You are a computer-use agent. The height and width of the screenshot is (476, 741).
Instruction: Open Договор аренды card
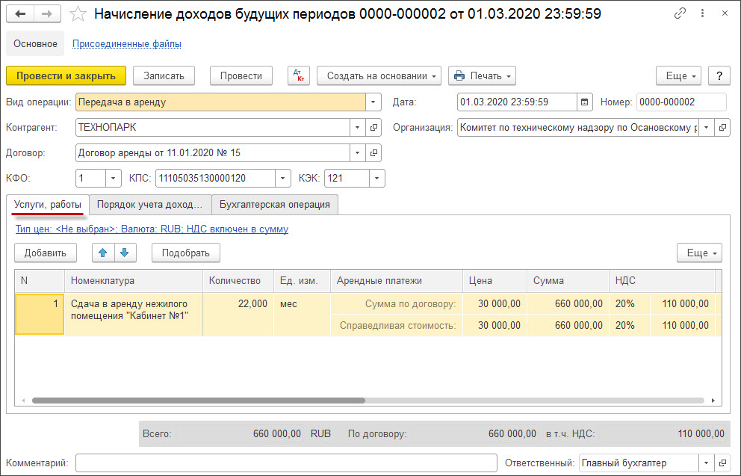tap(373, 153)
